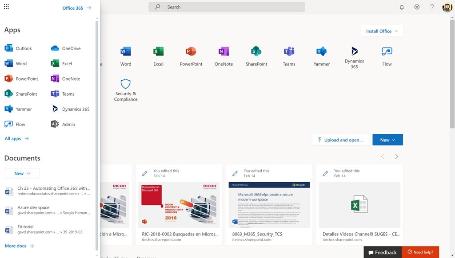Launch Excel from the Apps panel

tap(61, 63)
